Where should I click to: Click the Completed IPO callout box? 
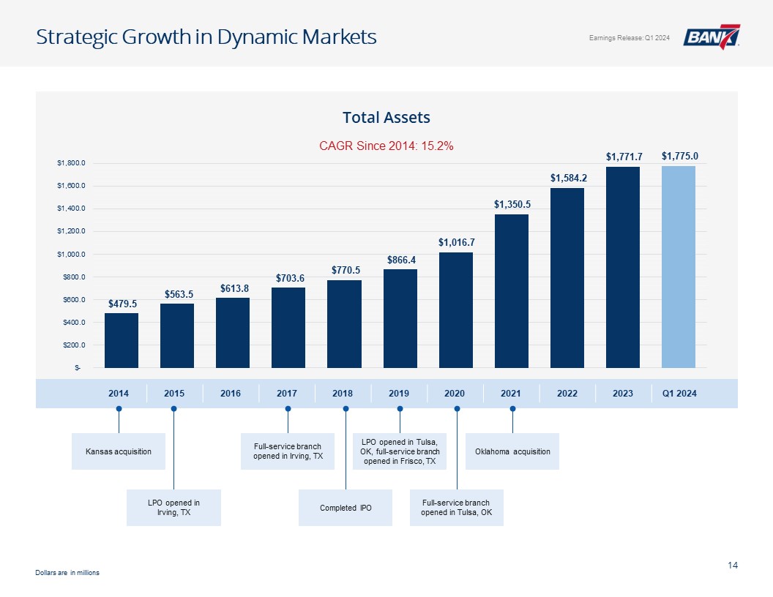click(x=346, y=508)
